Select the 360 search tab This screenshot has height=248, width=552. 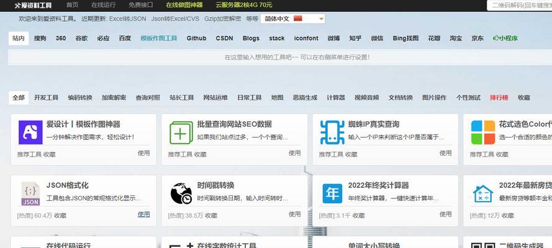click(61, 38)
